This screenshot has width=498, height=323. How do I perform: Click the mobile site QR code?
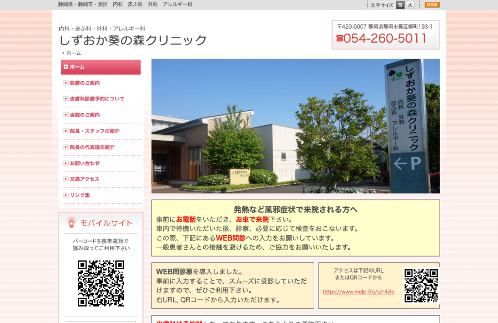101,283
